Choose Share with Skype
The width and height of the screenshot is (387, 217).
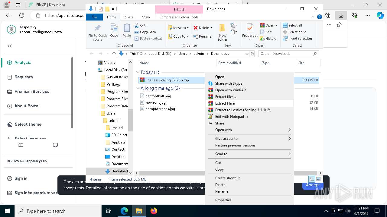(249, 83)
